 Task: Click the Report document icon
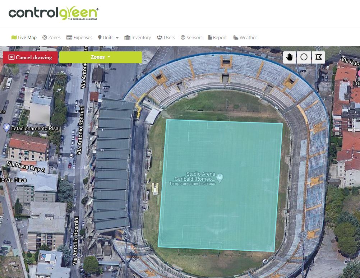[x=210, y=37]
